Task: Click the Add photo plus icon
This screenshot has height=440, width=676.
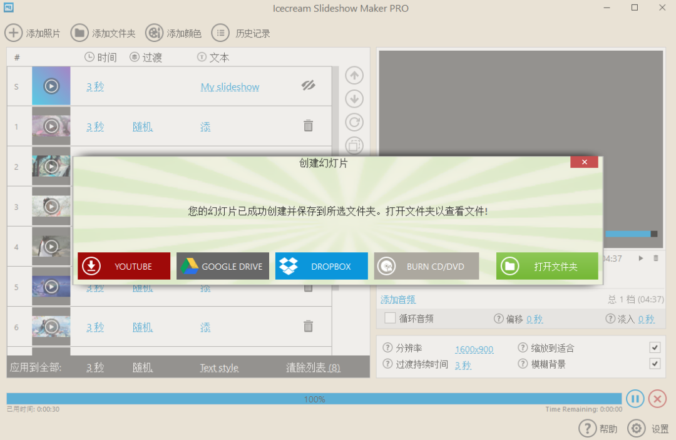Action: point(13,33)
